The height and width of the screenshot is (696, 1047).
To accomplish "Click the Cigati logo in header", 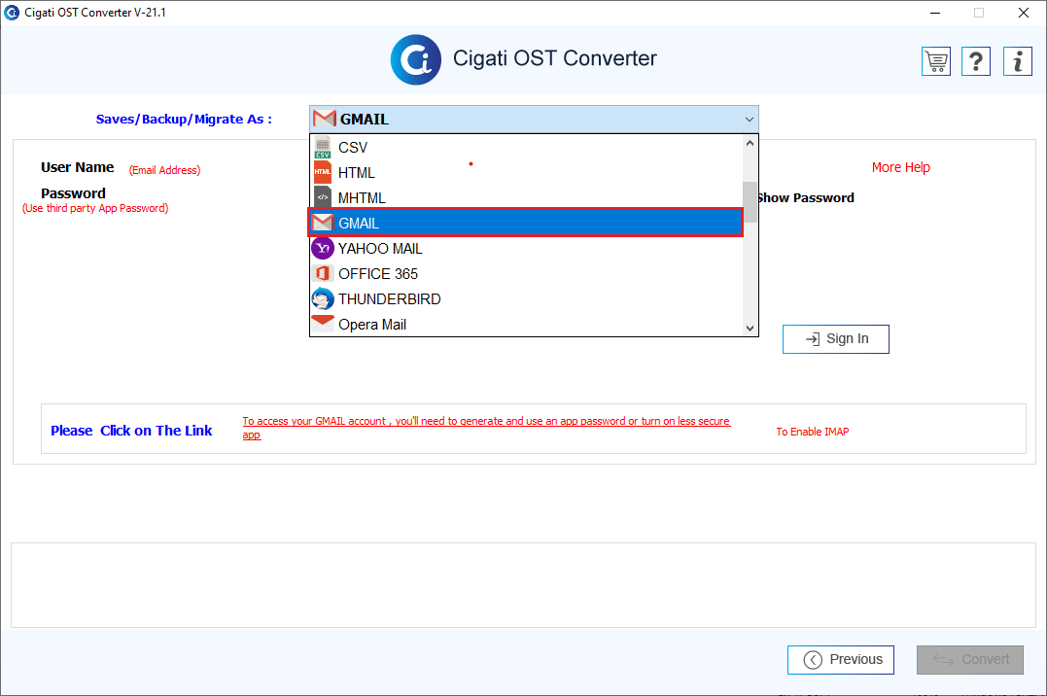I will pyautogui.click(x=415, y=59).
